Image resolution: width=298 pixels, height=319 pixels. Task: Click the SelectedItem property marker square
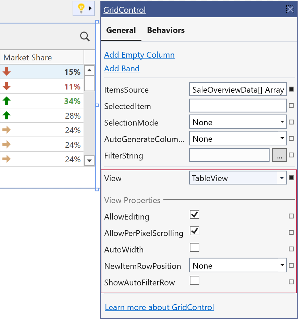tap(291, 106)
